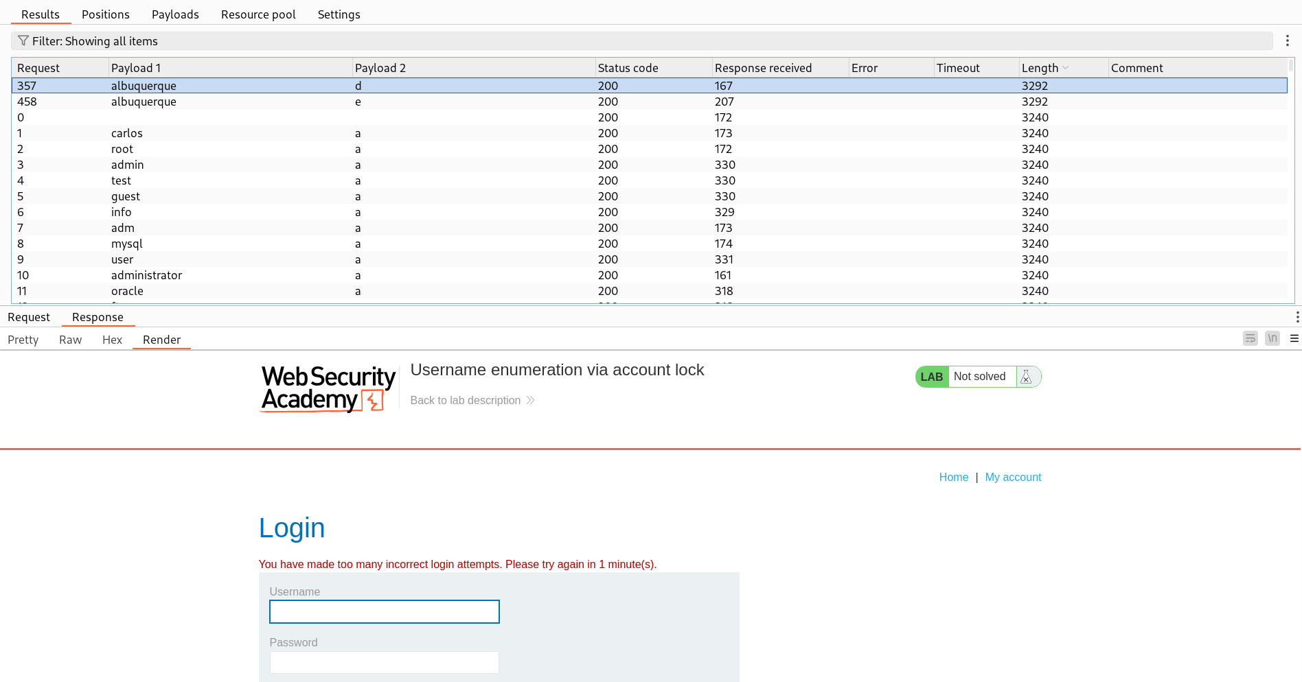Click inside the Username input field
This screenshot has width=1302, height=682.
click(384, 611)
